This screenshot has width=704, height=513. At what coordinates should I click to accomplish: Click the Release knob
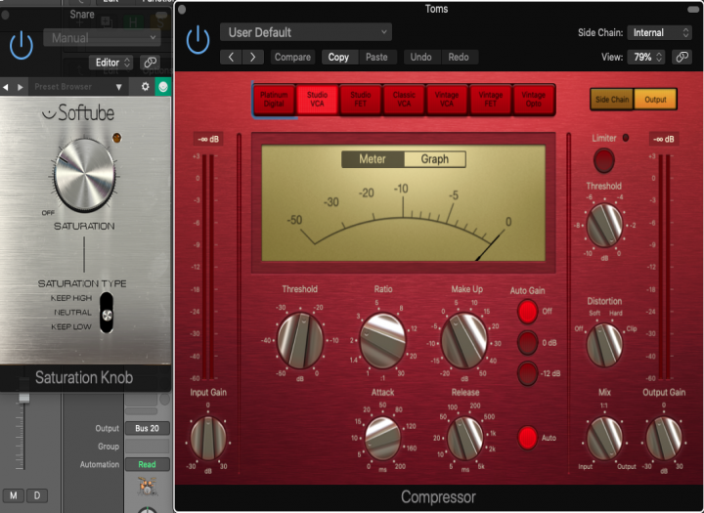465,439
